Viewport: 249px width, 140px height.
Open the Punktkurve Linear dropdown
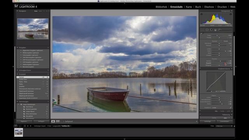214,108
